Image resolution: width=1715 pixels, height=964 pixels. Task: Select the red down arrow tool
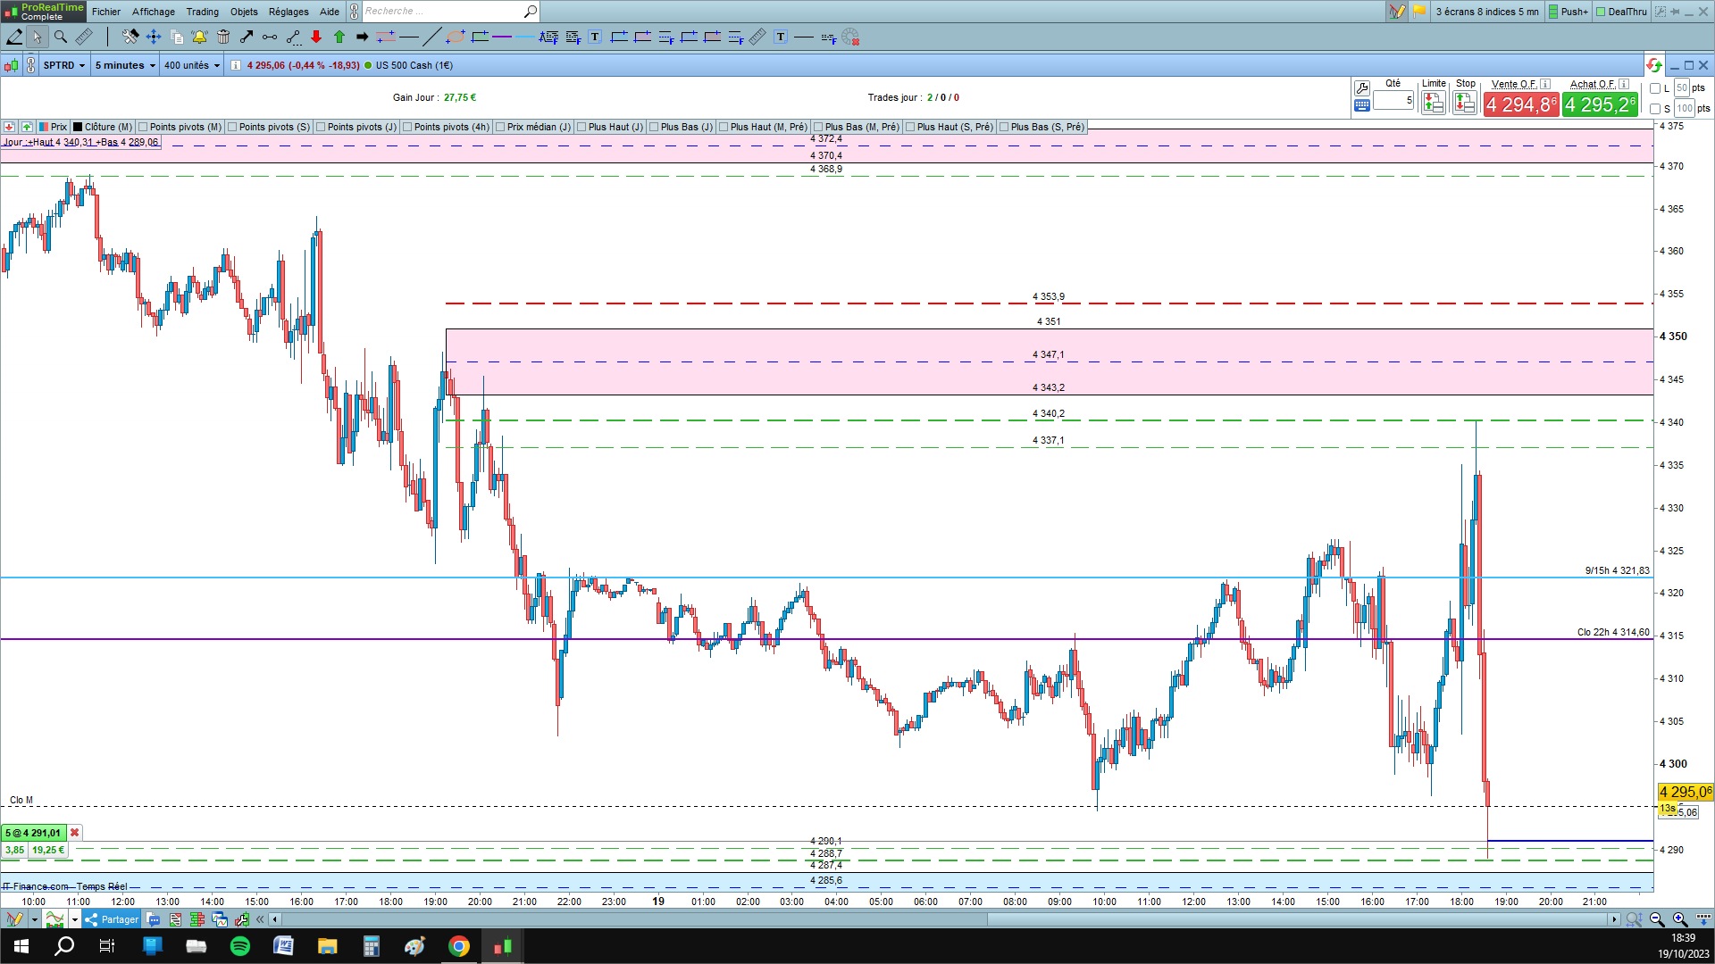pos(316,37)
